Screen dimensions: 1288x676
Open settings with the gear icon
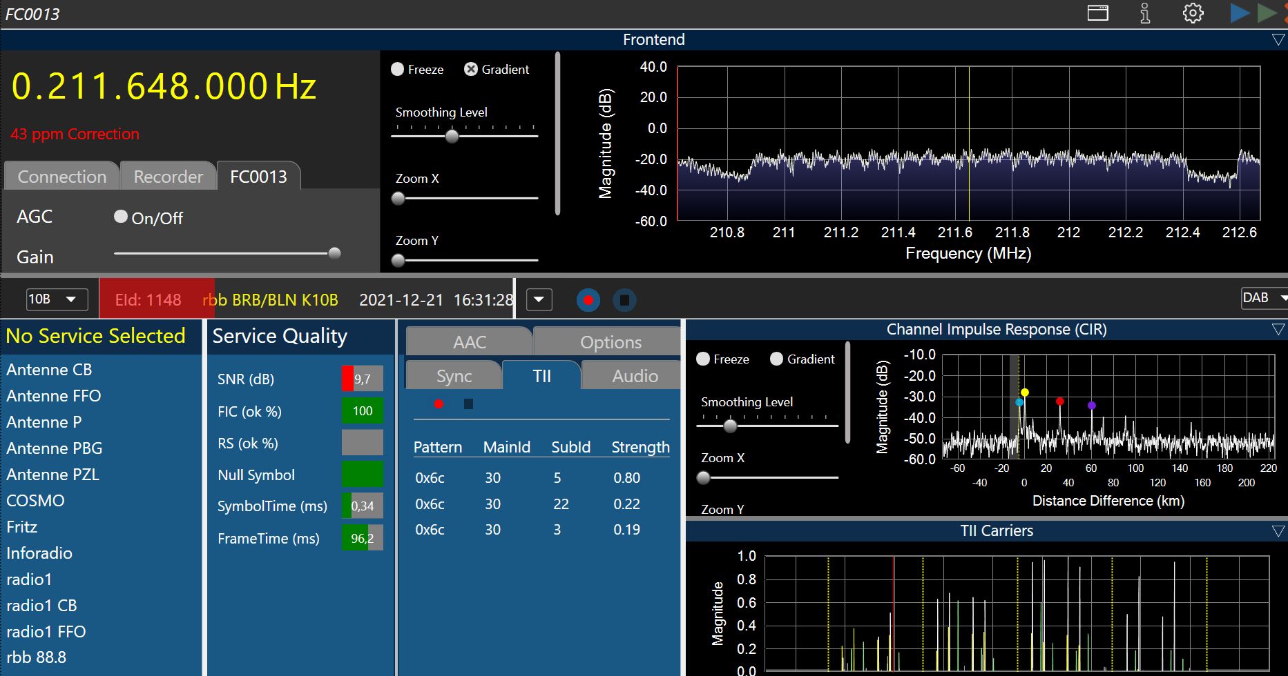coord(1193,13)
